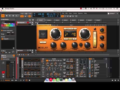
Task: Click the track volume fader in the inspector
Action: [8, 70]
